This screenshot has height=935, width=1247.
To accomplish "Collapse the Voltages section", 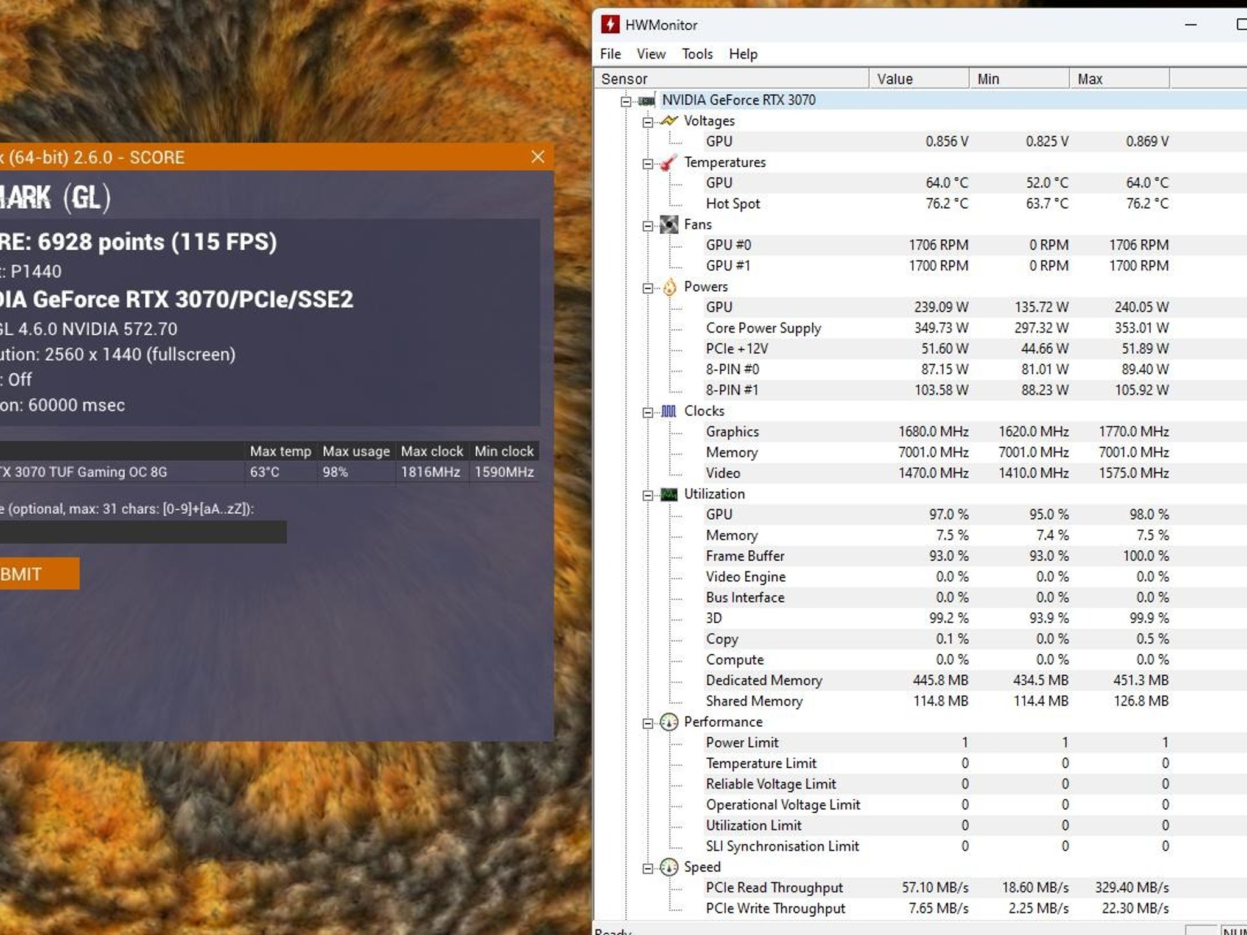I will [x=648, y=122].
